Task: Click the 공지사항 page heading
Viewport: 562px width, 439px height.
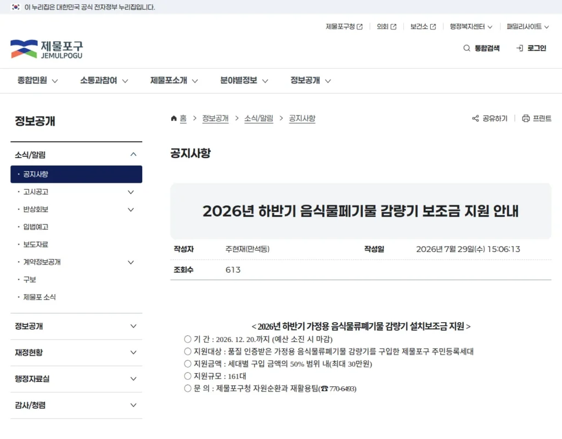Action: pos(190,154)
